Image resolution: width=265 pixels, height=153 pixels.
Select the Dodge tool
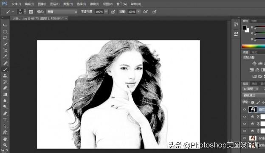(x=5, y=107)
